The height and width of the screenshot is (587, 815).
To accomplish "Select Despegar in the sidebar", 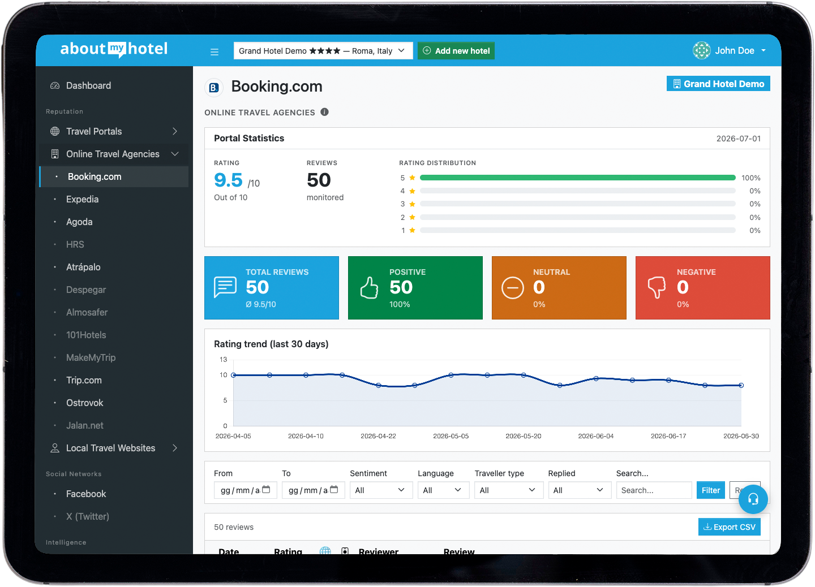I will point(114,290).
